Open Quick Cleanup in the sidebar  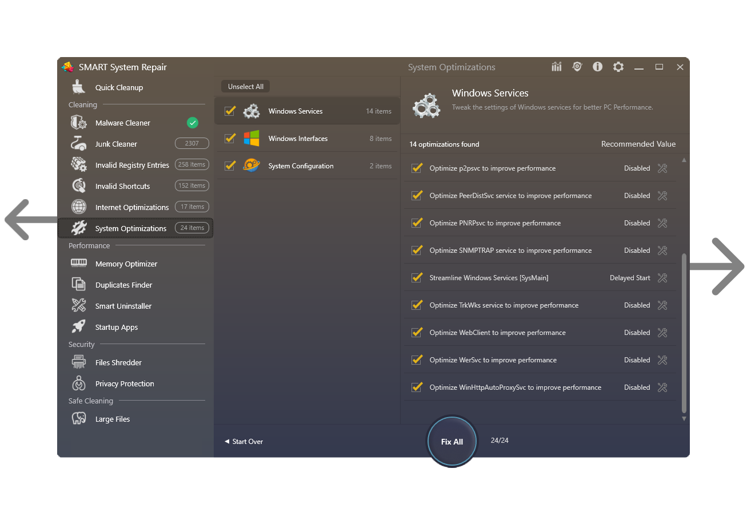(x=135, y=87)
